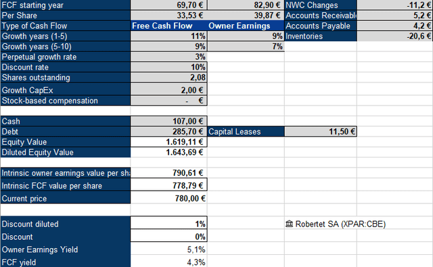Select the Shares outstanding label cell
433x267 pixels.
[65, 78]
